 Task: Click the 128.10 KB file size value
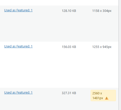[x=69, y=11]
